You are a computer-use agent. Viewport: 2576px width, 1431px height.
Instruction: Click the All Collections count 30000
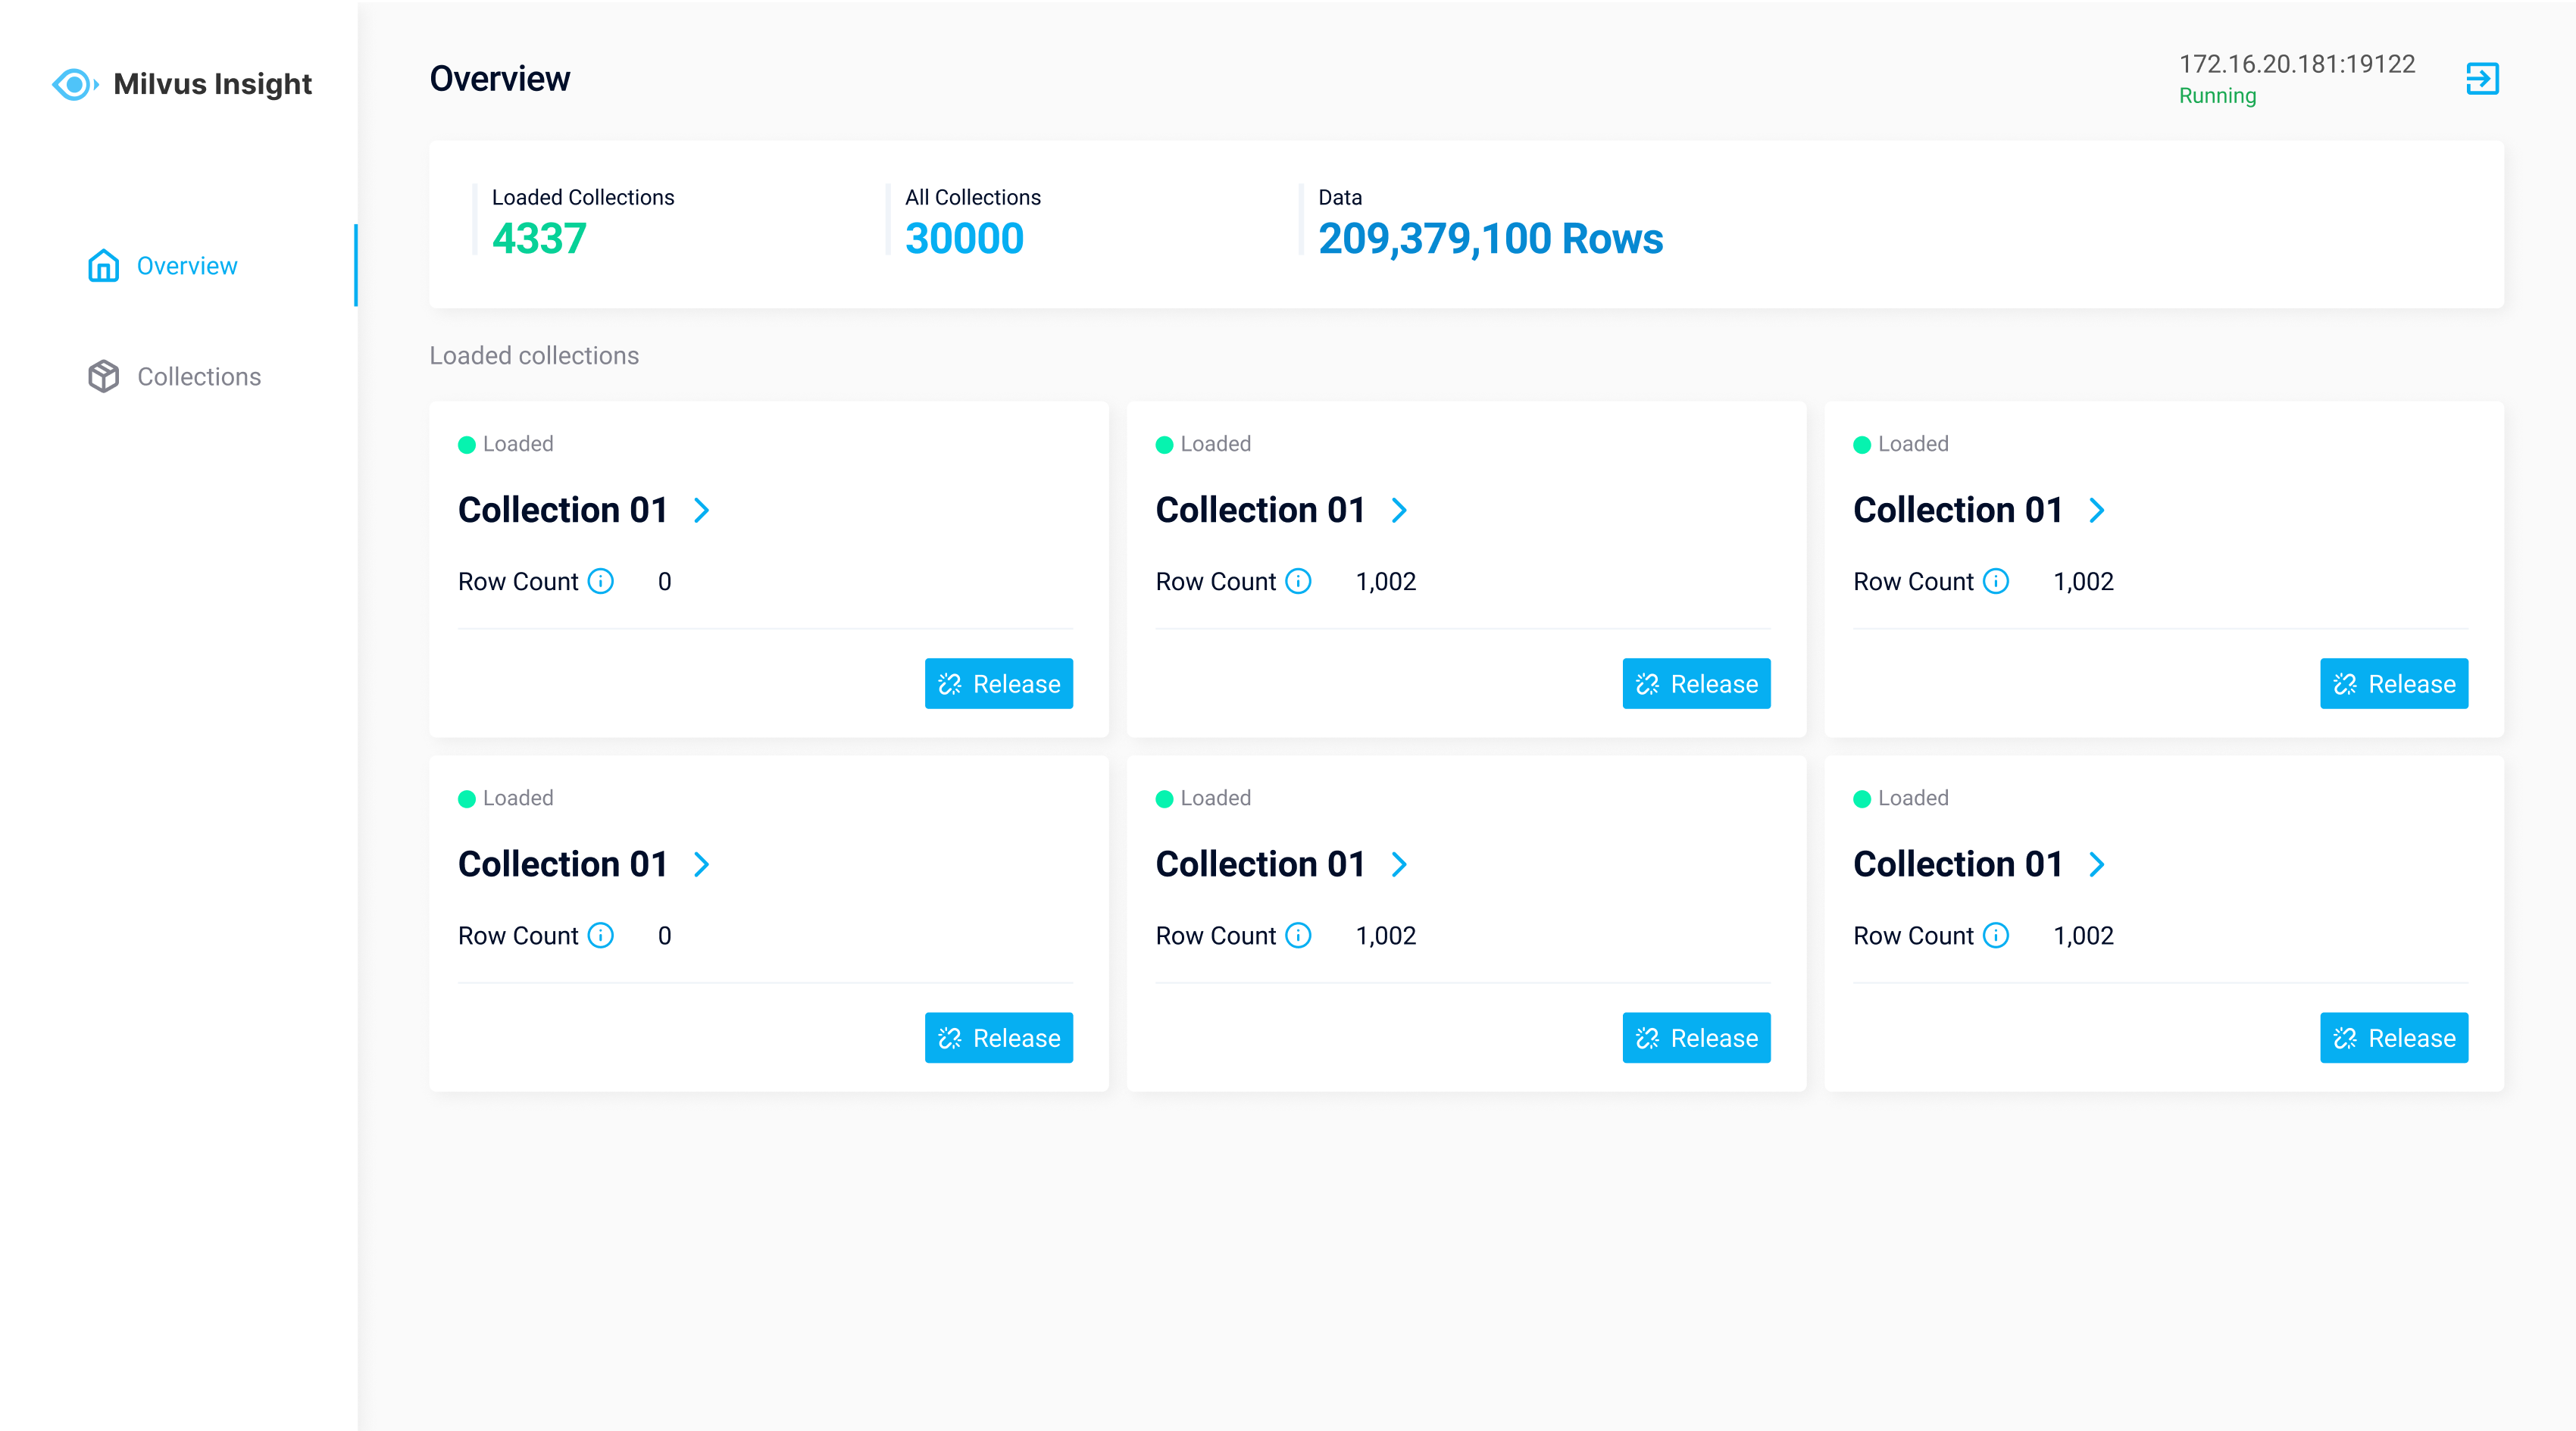[x=965, y=239]
